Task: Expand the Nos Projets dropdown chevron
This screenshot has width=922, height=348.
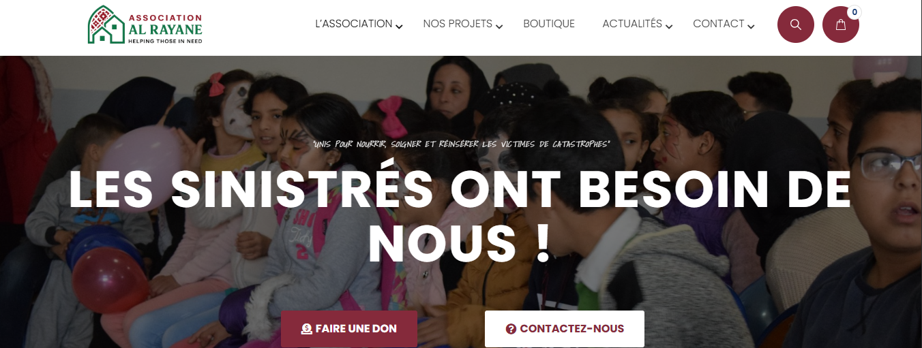Action: click(499, 27)
